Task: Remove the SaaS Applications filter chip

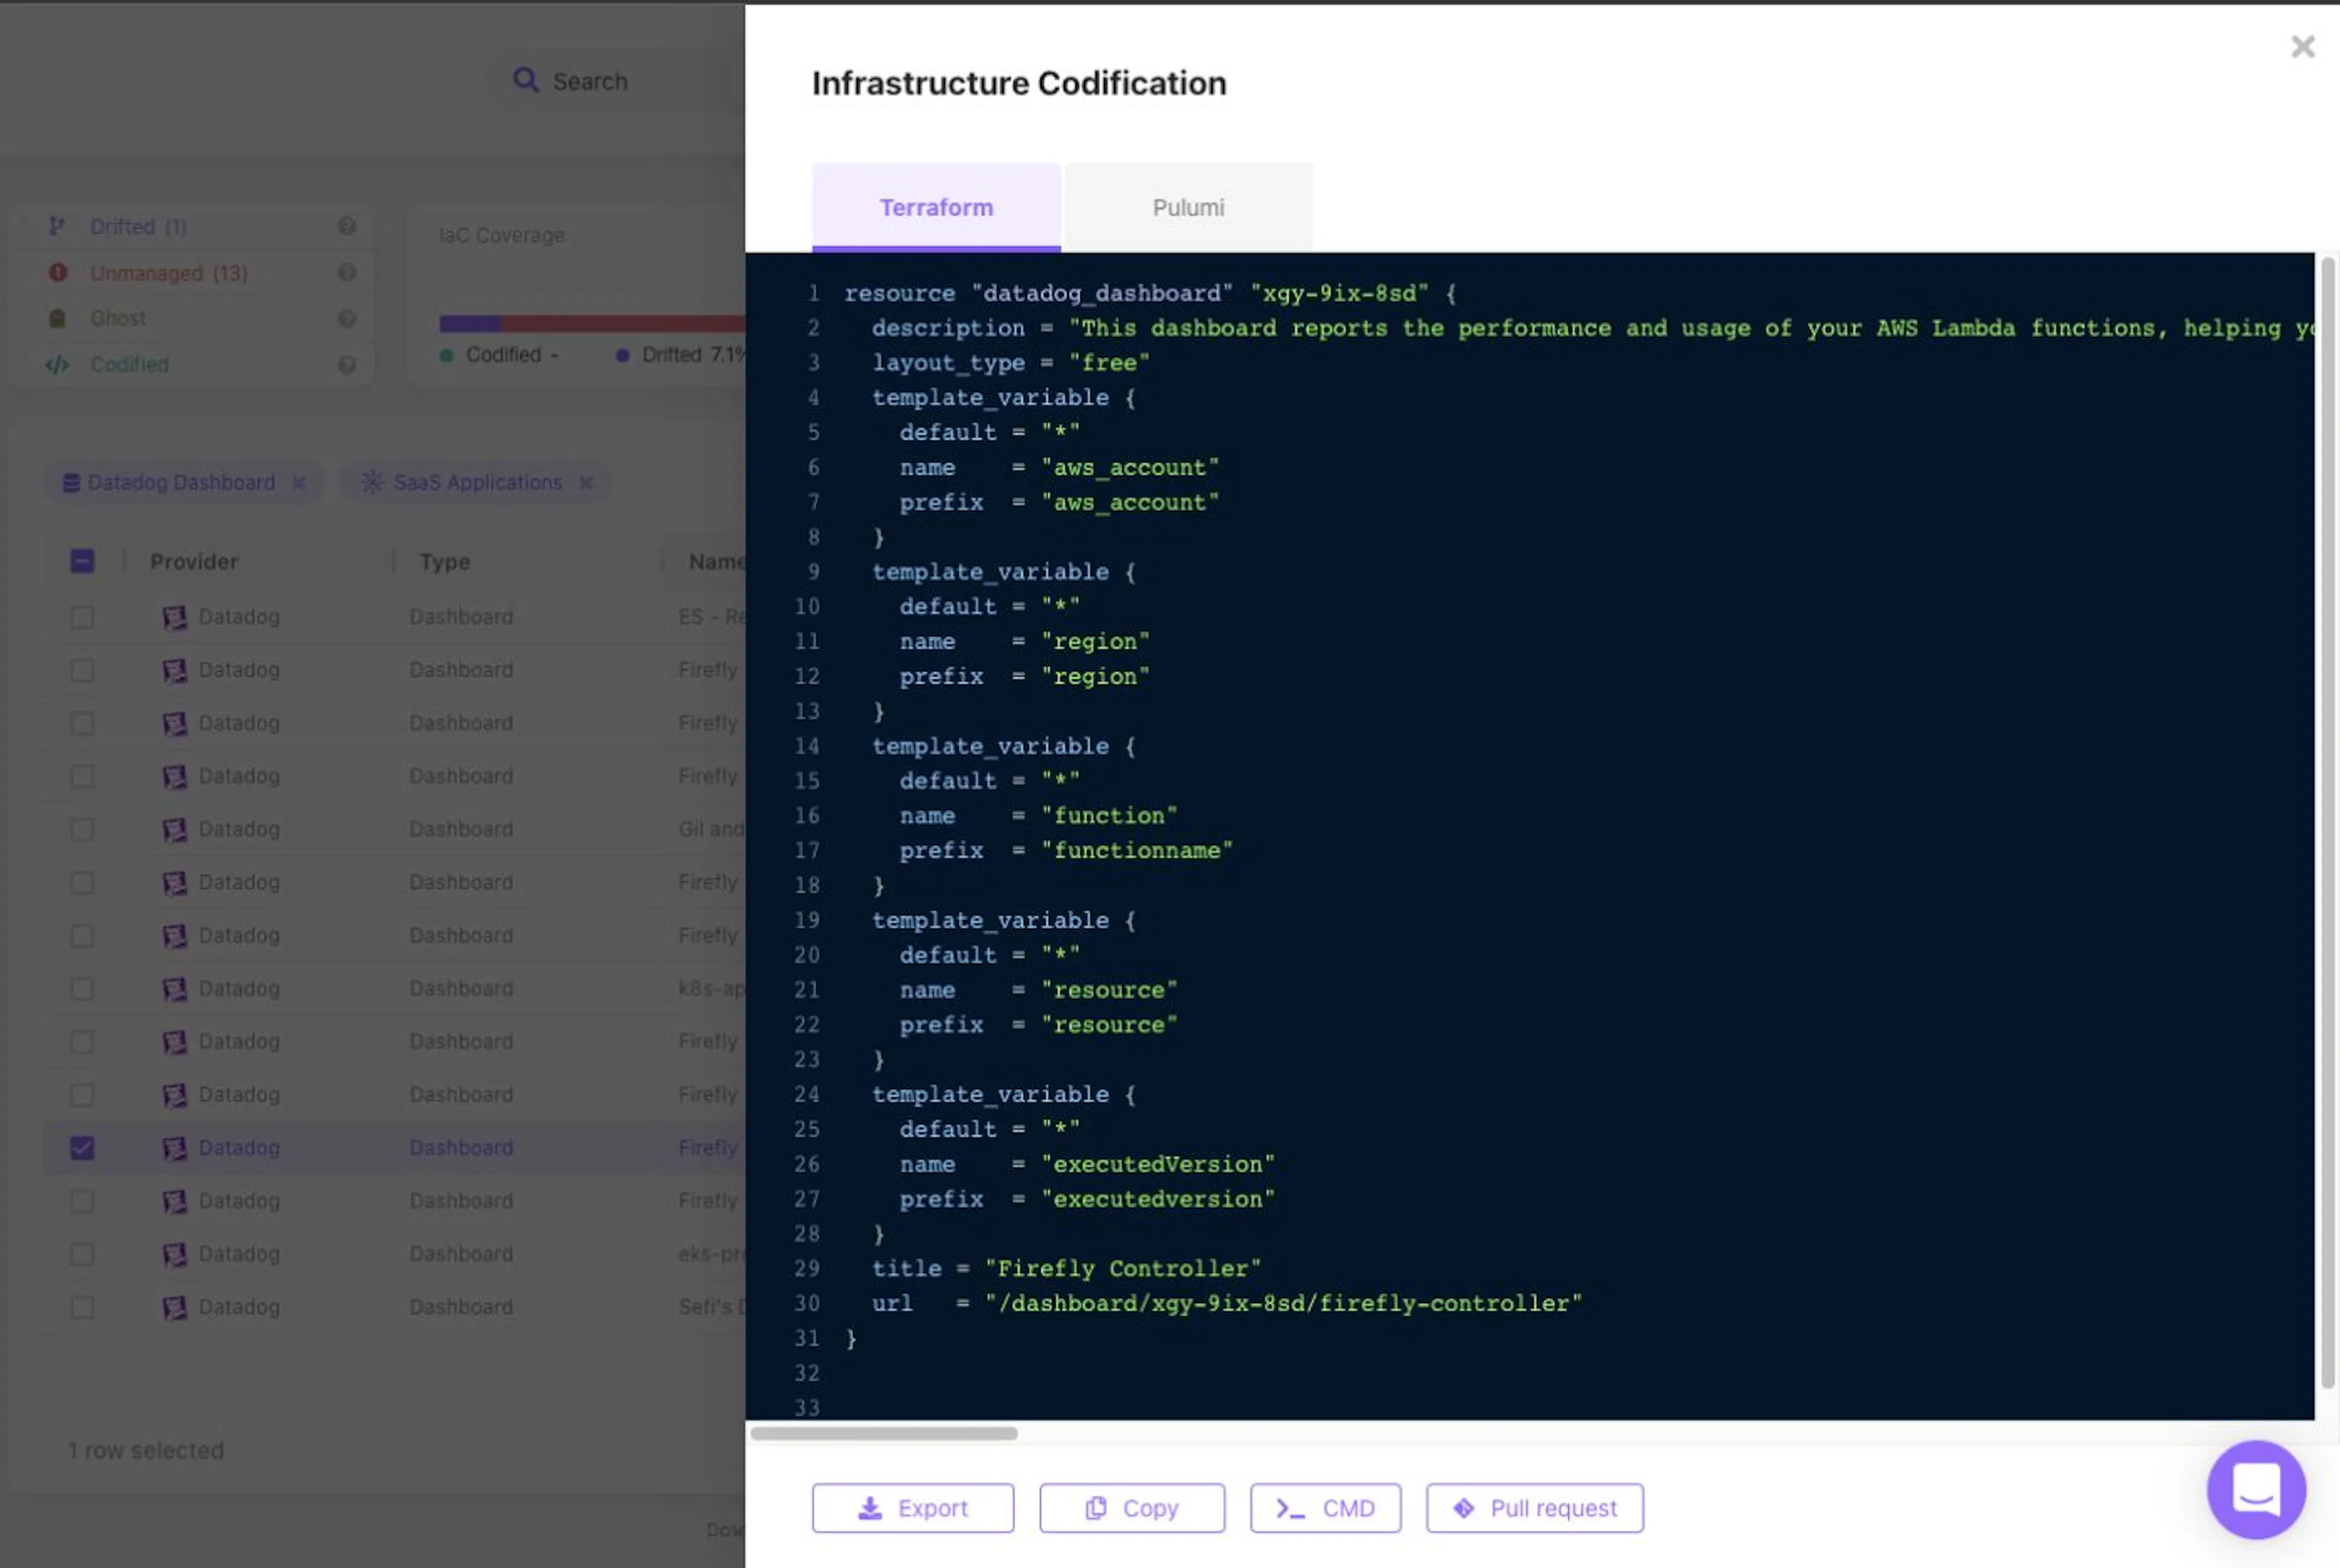Action: tap(586, 483)
